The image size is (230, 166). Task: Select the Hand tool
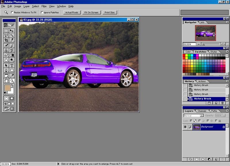6,80
